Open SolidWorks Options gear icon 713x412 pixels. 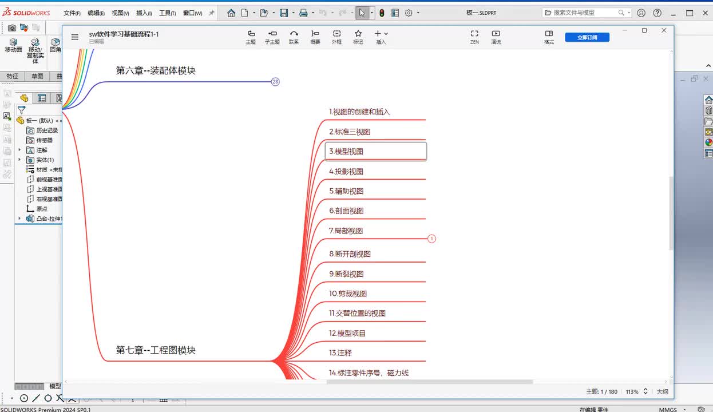(409, 13)
